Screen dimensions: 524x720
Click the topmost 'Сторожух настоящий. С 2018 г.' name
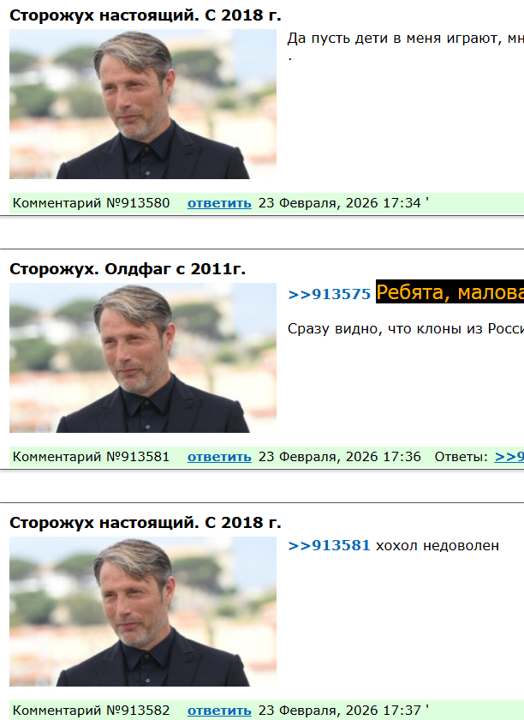pos(145,15)
